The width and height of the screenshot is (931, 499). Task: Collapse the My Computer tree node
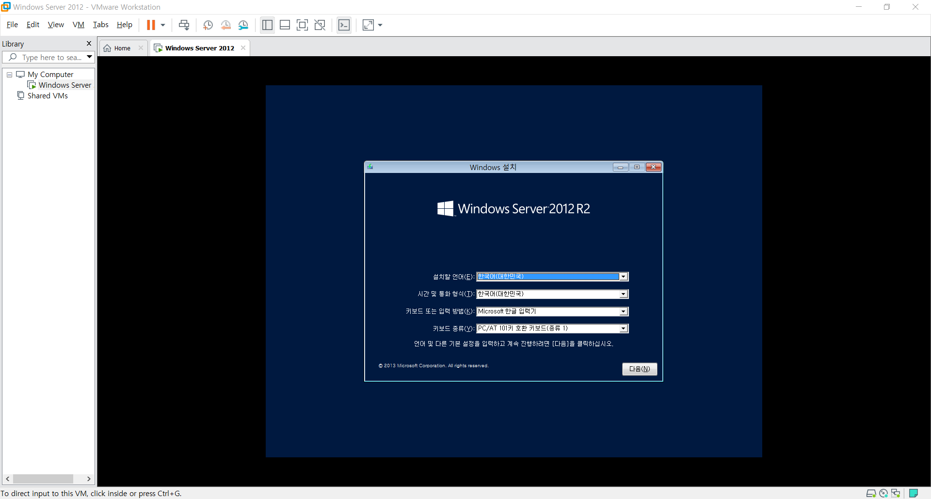click(x=9, y=75)
